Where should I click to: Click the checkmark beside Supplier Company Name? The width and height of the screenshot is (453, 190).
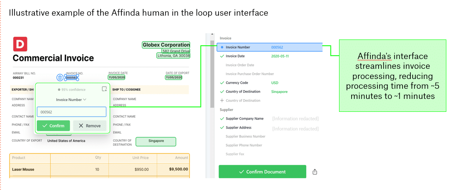tap(222, 118)
